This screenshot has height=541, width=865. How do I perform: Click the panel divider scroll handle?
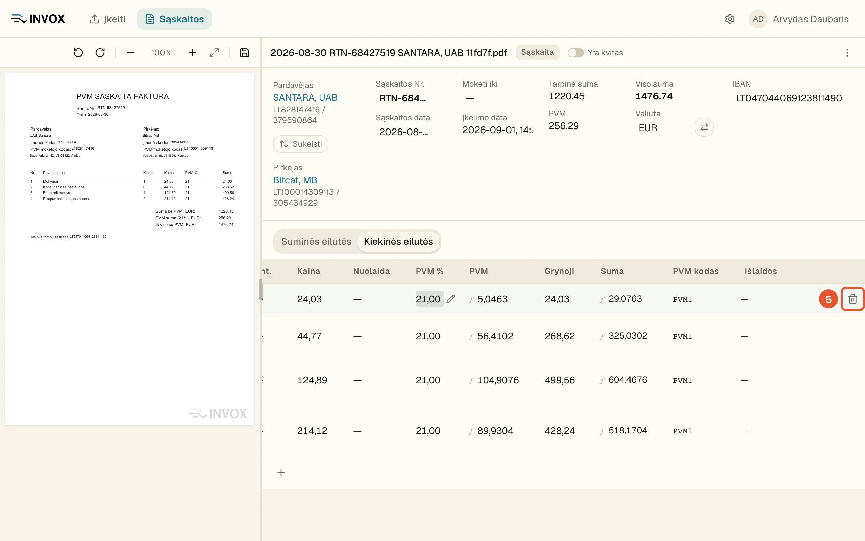[261, 289]
